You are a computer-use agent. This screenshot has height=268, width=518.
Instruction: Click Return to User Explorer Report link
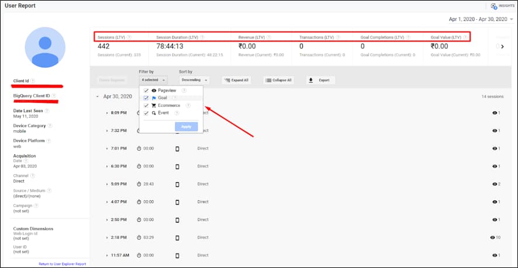[62, 264]
